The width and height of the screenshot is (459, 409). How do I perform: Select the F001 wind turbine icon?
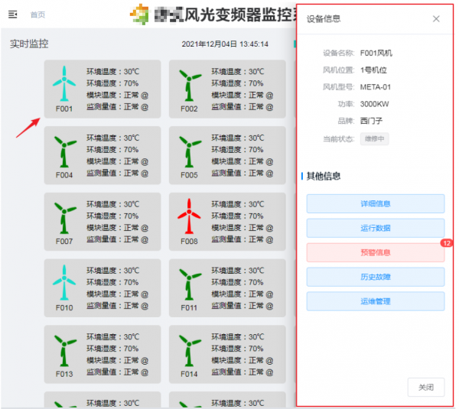(x=64, y=83)
